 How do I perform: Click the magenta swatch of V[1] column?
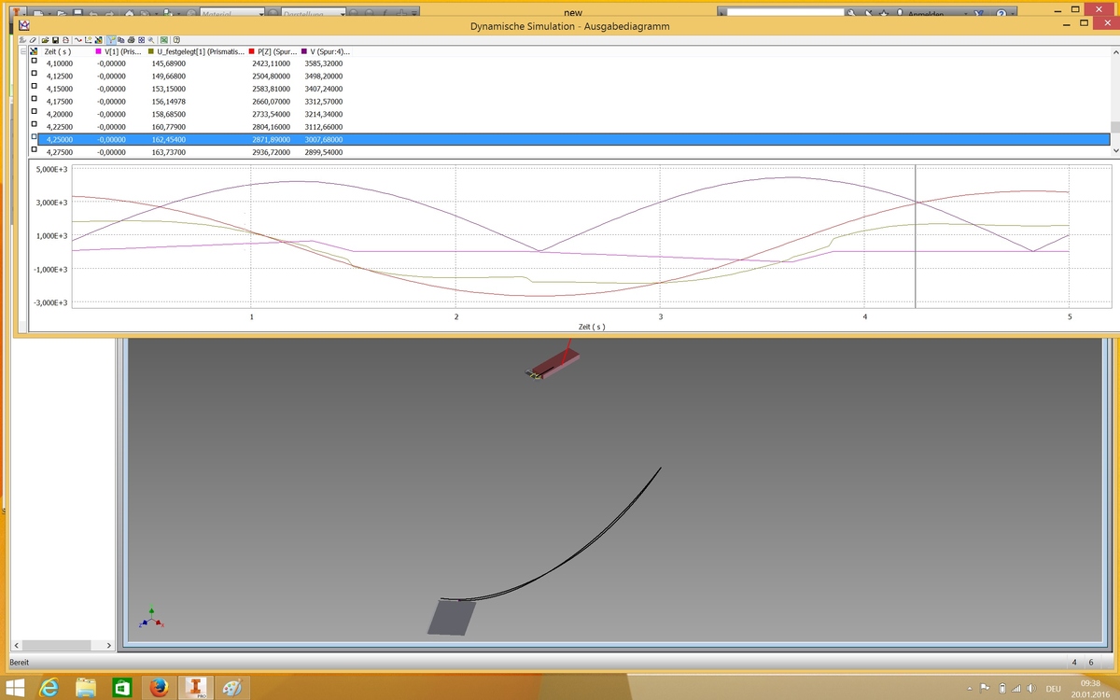point(98,51)
